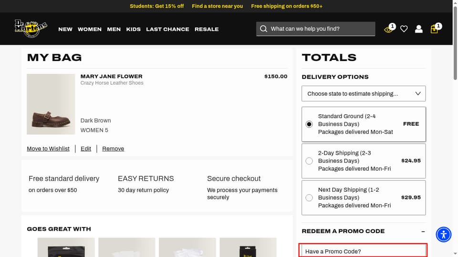
Task: Expand the Choose state shipping dropdown
Action: [x=364, y=94]
